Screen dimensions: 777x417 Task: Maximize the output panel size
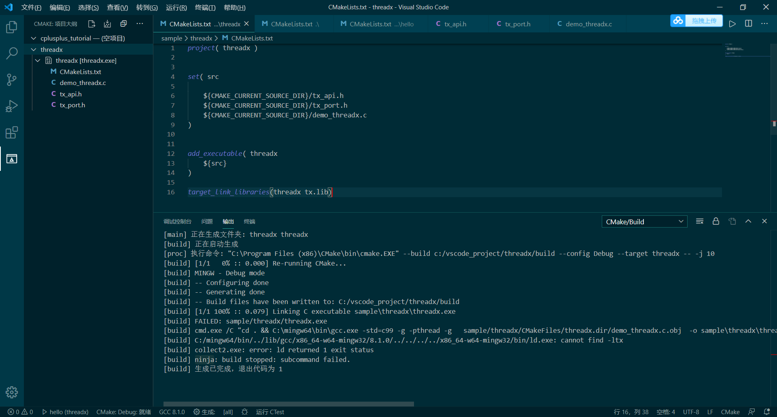(748, 221)
